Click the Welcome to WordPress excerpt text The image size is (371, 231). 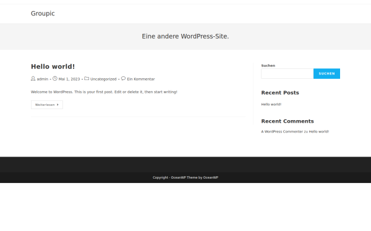pyautogui.click(x=104, y=92)
